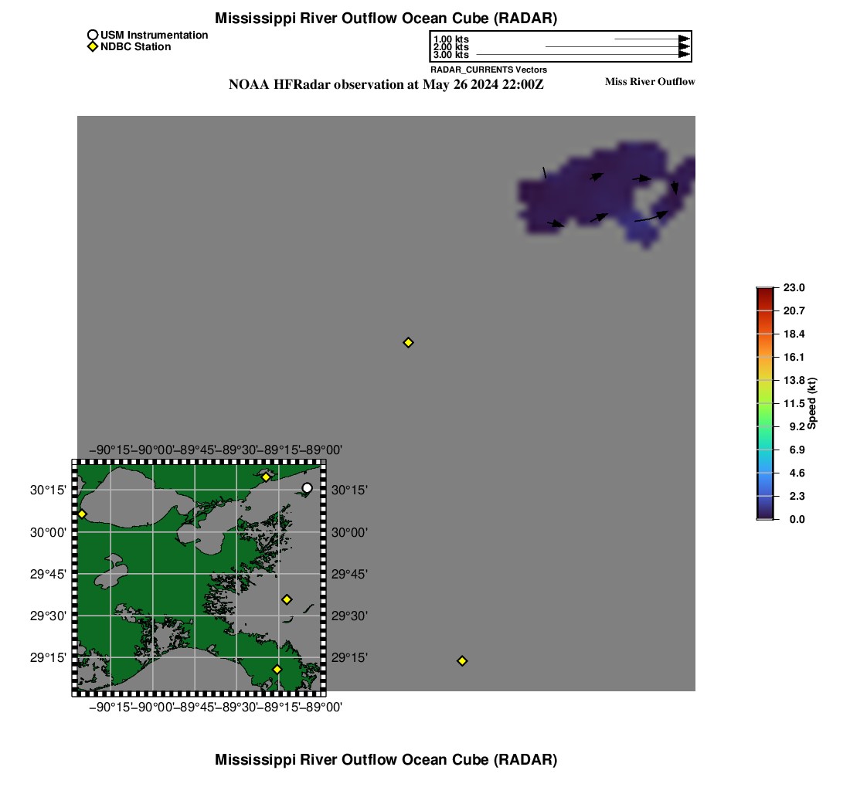
Task: Select the NDBC diamond on the inset map's left edge
Action: pyautogui.click(x=82, y=514)
